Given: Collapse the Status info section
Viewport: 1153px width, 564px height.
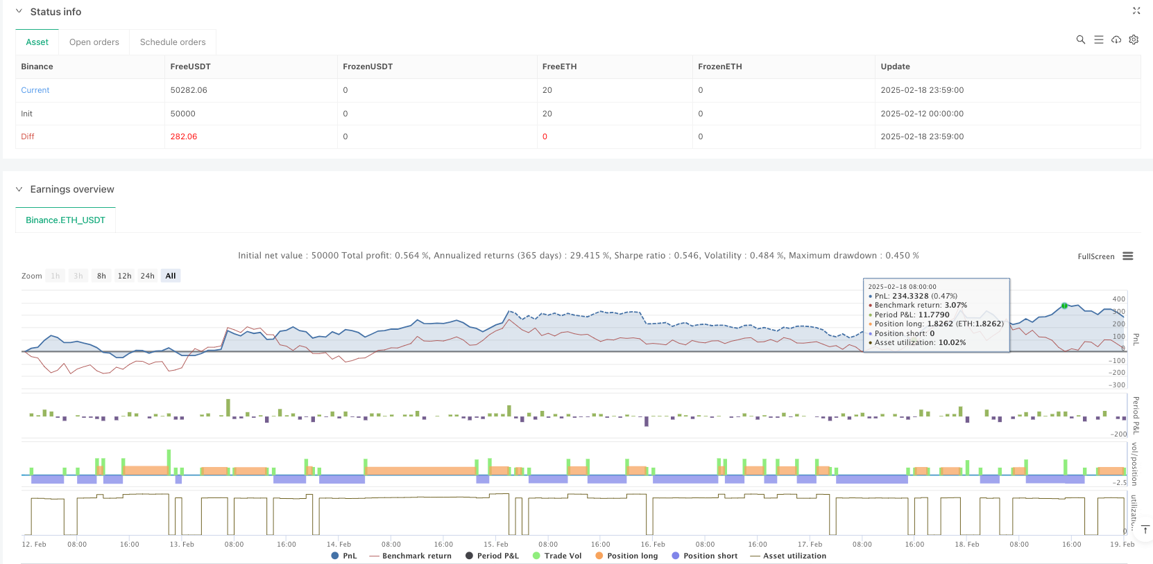Looking at the screenshot, I should coord(19,12).
